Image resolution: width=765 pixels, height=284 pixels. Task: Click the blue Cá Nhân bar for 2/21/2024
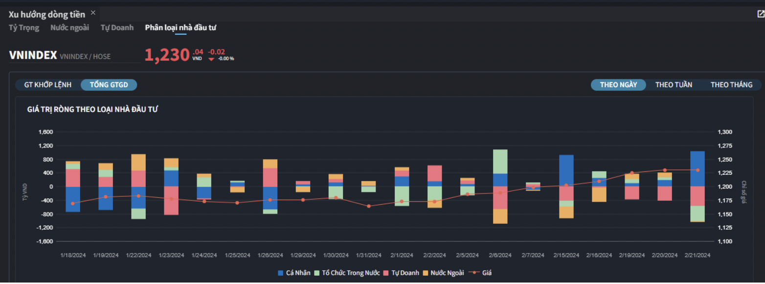(x=697, y=169)
